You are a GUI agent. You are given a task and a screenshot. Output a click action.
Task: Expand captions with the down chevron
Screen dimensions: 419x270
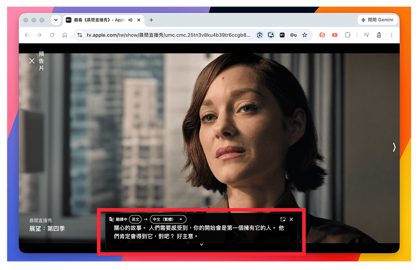pos(201,244)
